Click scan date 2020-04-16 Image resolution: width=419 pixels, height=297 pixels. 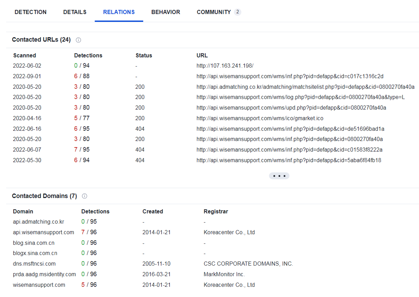click(x=27, y=118)
